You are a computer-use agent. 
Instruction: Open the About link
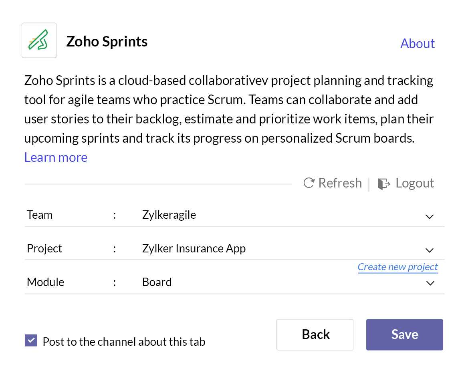(x=417, y=44)
